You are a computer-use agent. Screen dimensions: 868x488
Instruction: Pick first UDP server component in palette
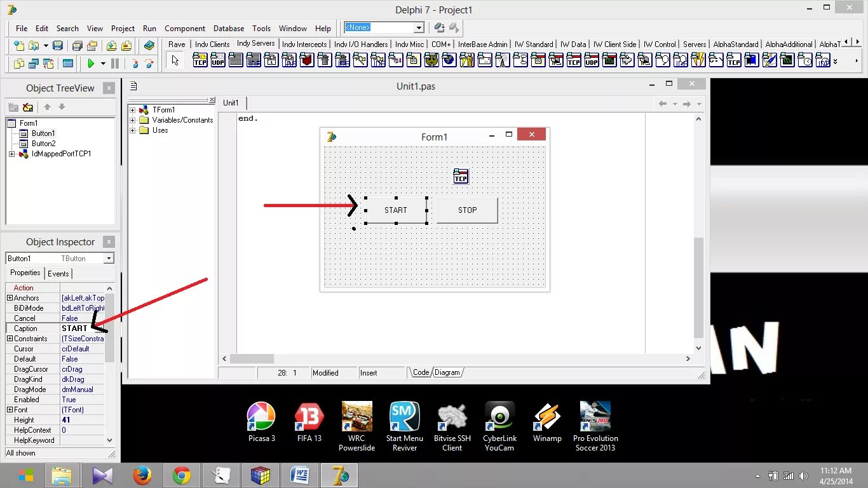218,60
